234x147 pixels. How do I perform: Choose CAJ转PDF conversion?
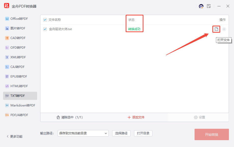pos(20,67)
